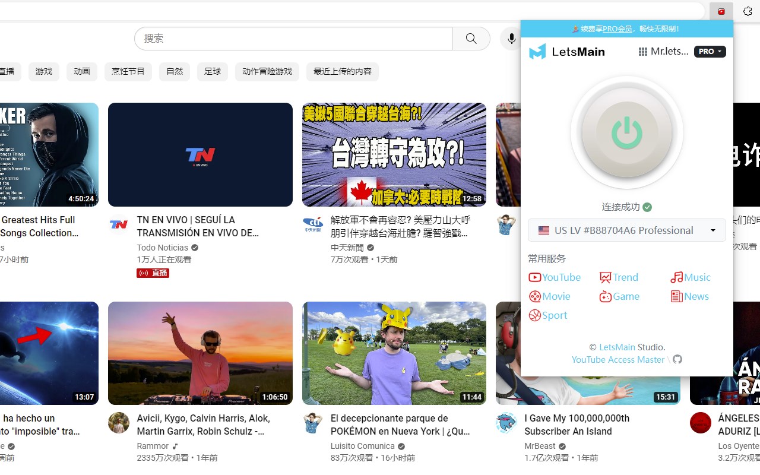Open the YouTube Access Master link
Viewport: 760px width, 475px height.
pyautogui.click(x=618, y=359)
